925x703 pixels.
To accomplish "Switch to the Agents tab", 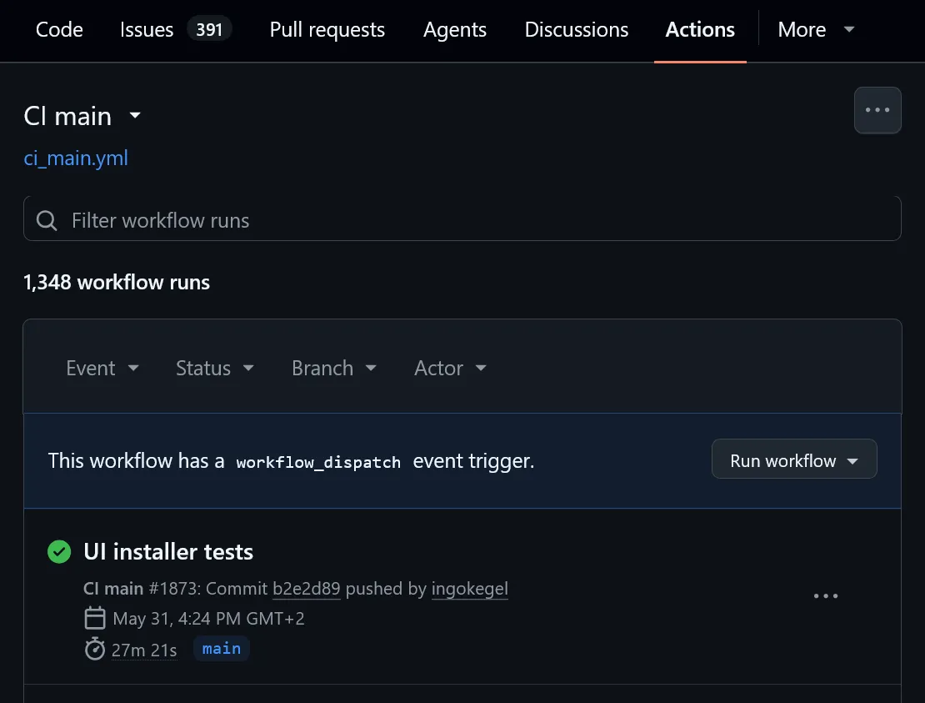I will [455, 29].
